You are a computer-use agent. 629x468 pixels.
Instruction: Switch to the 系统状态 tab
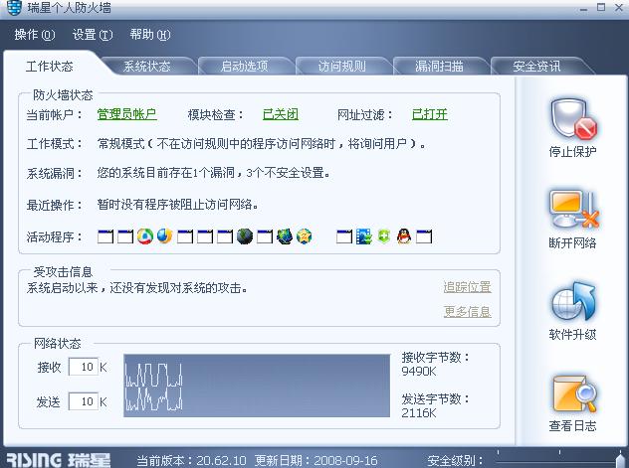tap(147, 66)
